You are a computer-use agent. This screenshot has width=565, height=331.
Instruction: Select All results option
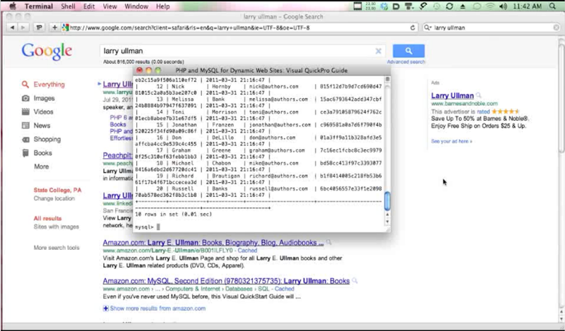47,218
